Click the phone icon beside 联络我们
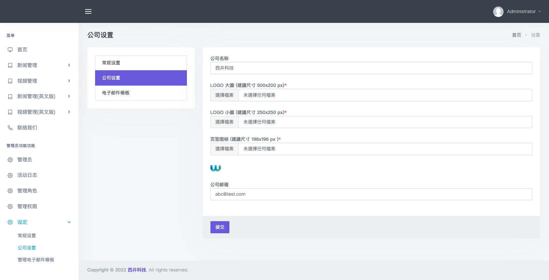Screen dimensions: 549x280 click(x=10, y=128)
